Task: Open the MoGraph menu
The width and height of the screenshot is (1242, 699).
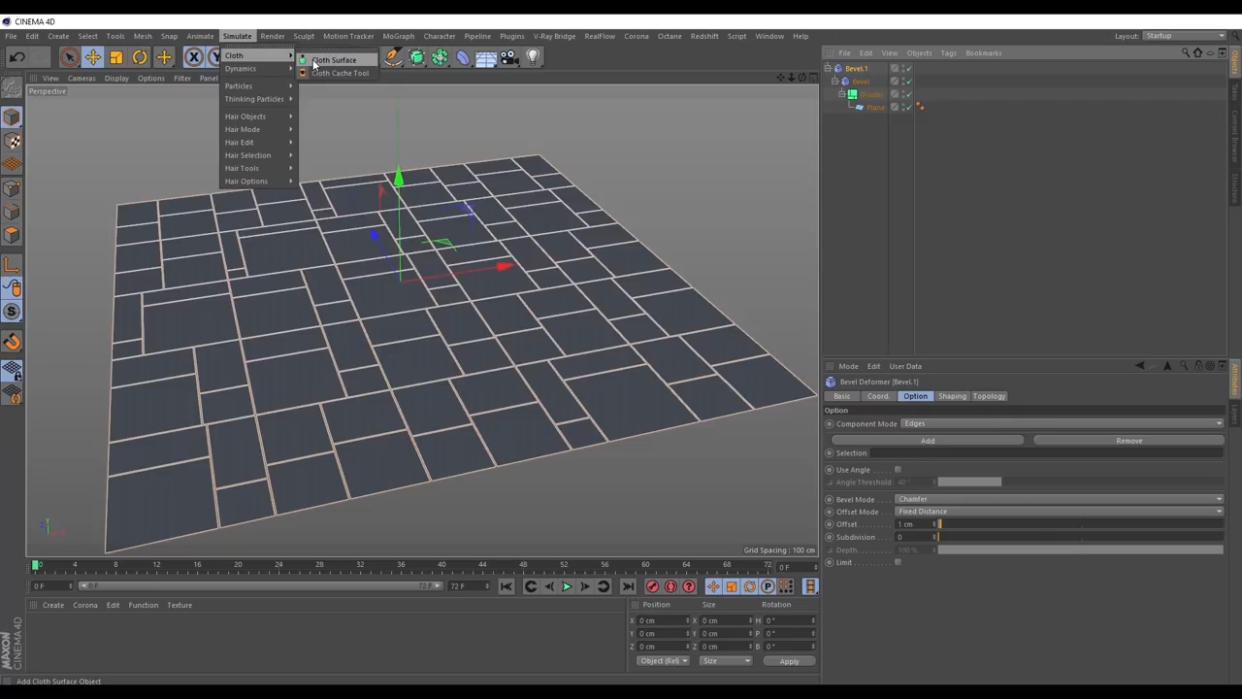Action: (x=398, y=36)
